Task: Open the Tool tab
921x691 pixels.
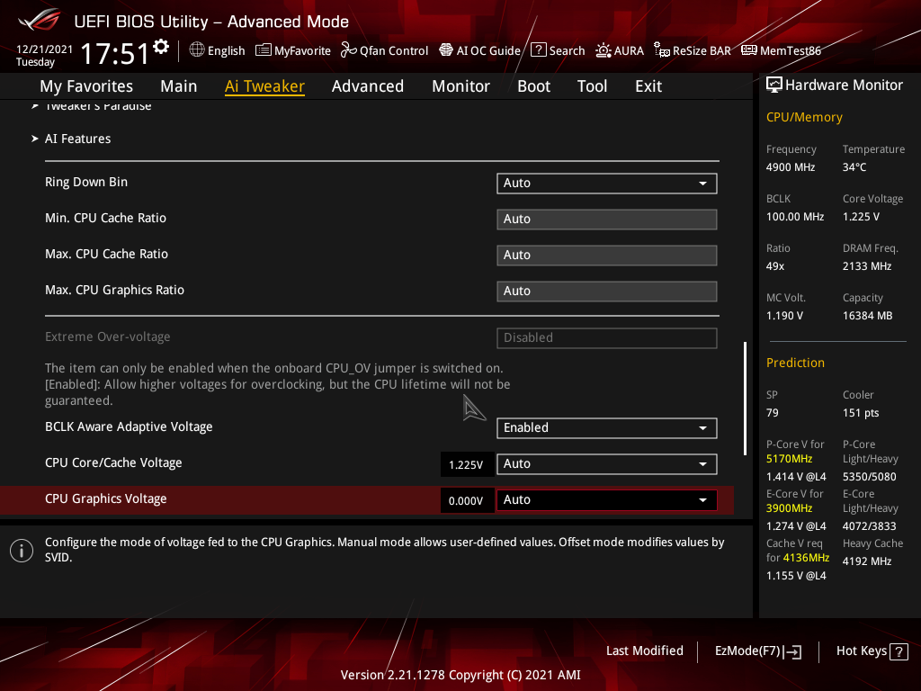Action: [x=592, y=86]
